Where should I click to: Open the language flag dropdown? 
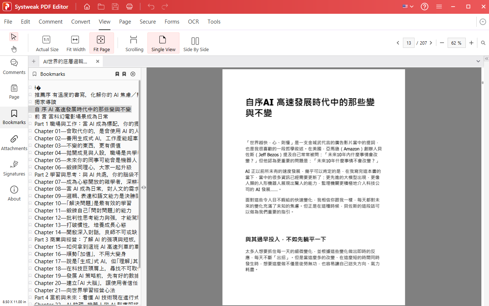[x=408, y=7]
